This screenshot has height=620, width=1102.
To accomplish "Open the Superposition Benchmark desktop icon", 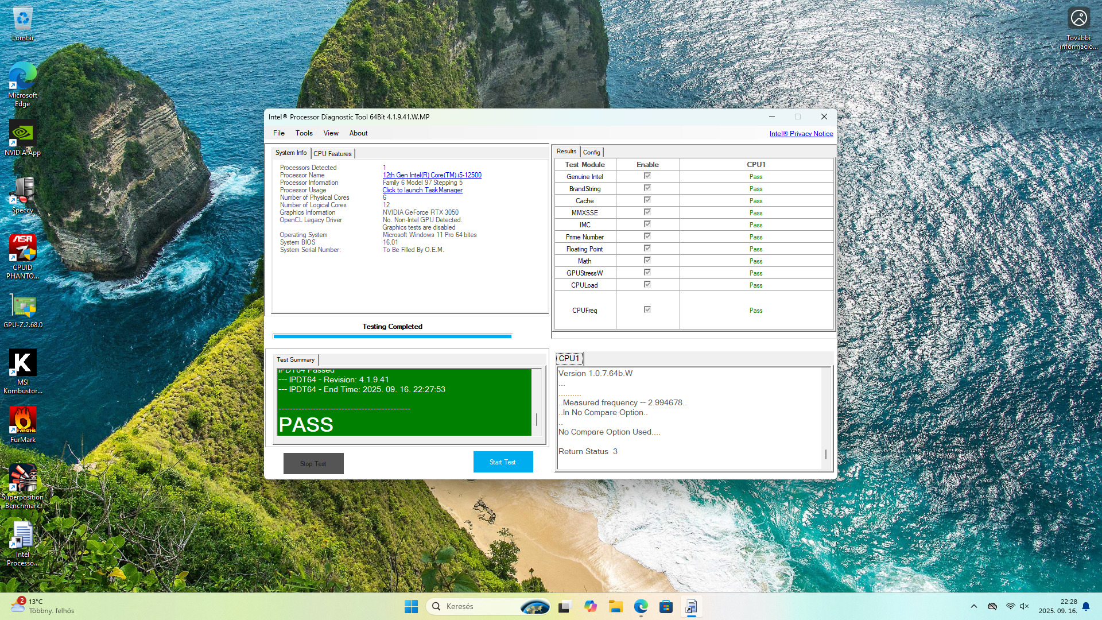I will (23, 479).
